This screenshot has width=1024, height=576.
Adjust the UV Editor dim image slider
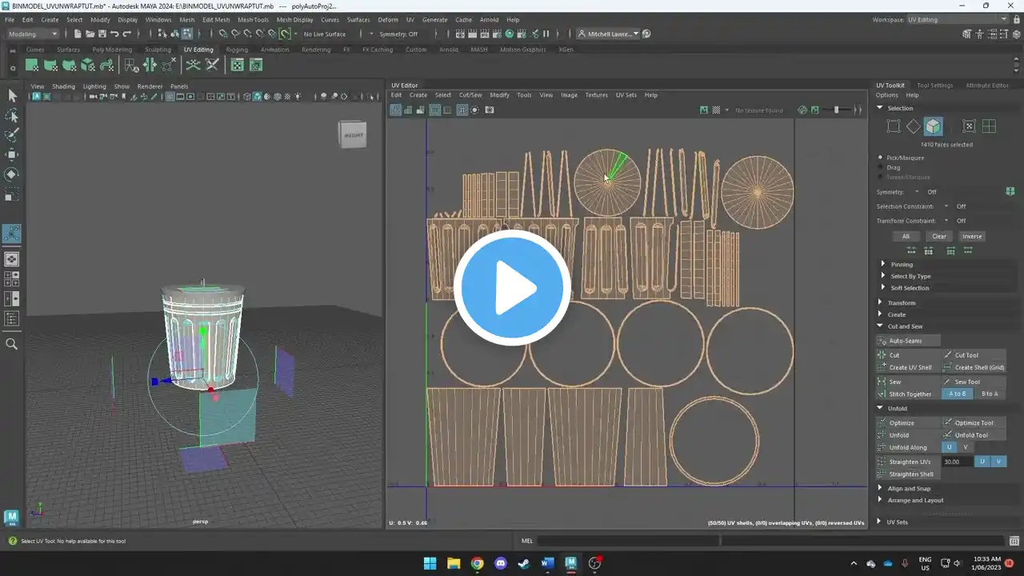coord(837,110)
